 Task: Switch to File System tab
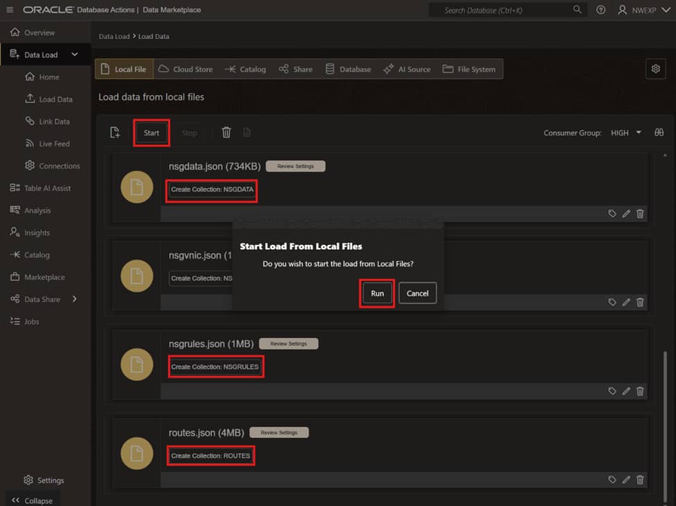click(469, 69)
